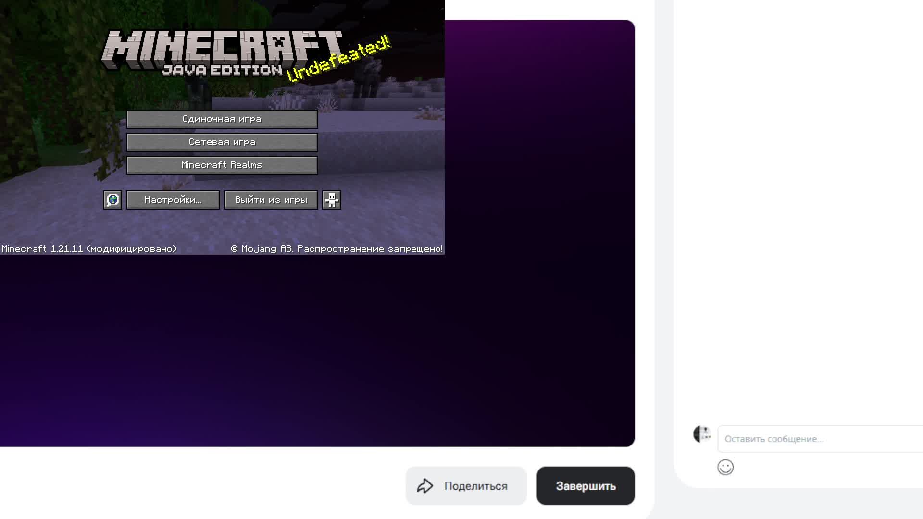Screen dimensions: 923x519
Task: Click the yellow Undefeated! splash text
Action: tap(338, 59)
